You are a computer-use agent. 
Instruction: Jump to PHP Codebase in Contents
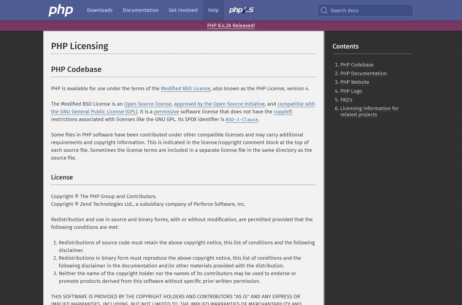tap(357, 65)
